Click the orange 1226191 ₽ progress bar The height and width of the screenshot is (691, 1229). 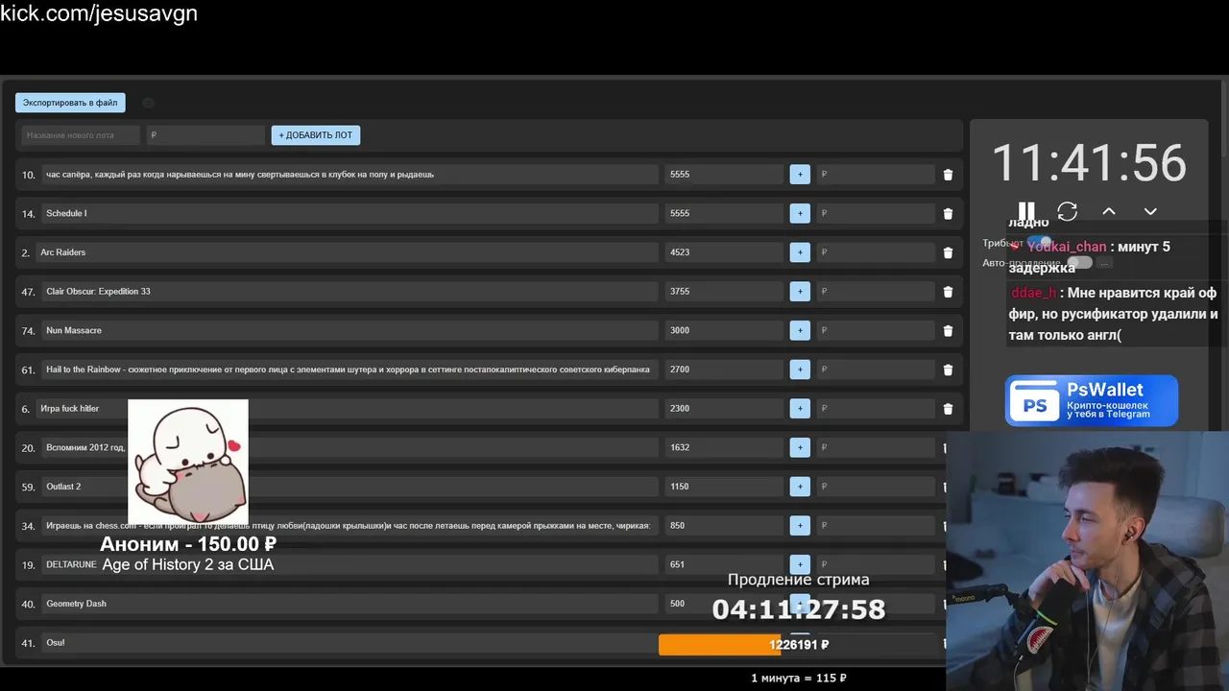point(801,645)
